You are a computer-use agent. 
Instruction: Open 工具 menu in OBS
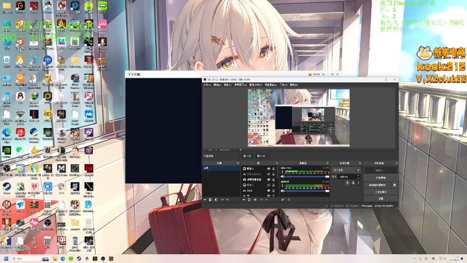point(283,85)
